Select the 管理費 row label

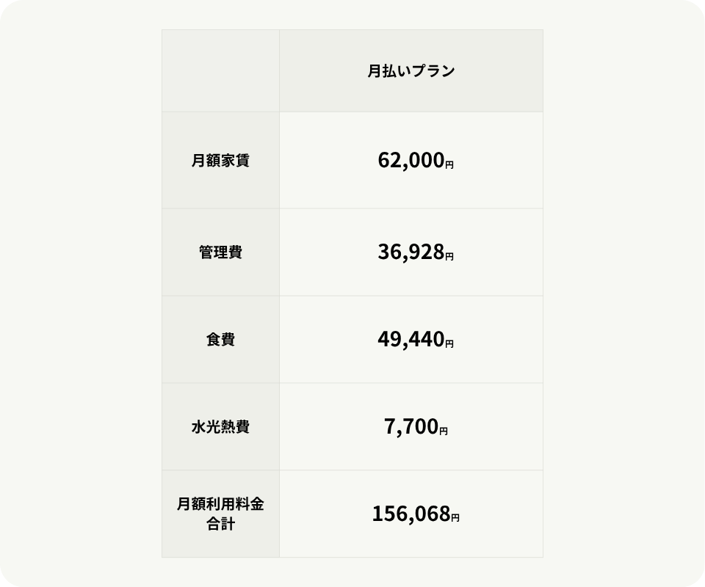[x=220, y=252]
